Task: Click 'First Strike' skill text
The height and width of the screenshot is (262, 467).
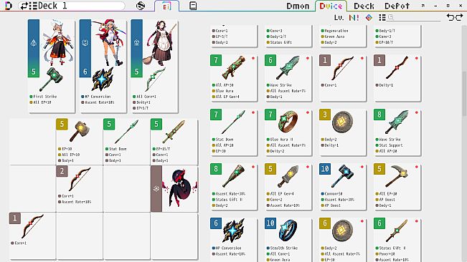Action: [45, 97]
